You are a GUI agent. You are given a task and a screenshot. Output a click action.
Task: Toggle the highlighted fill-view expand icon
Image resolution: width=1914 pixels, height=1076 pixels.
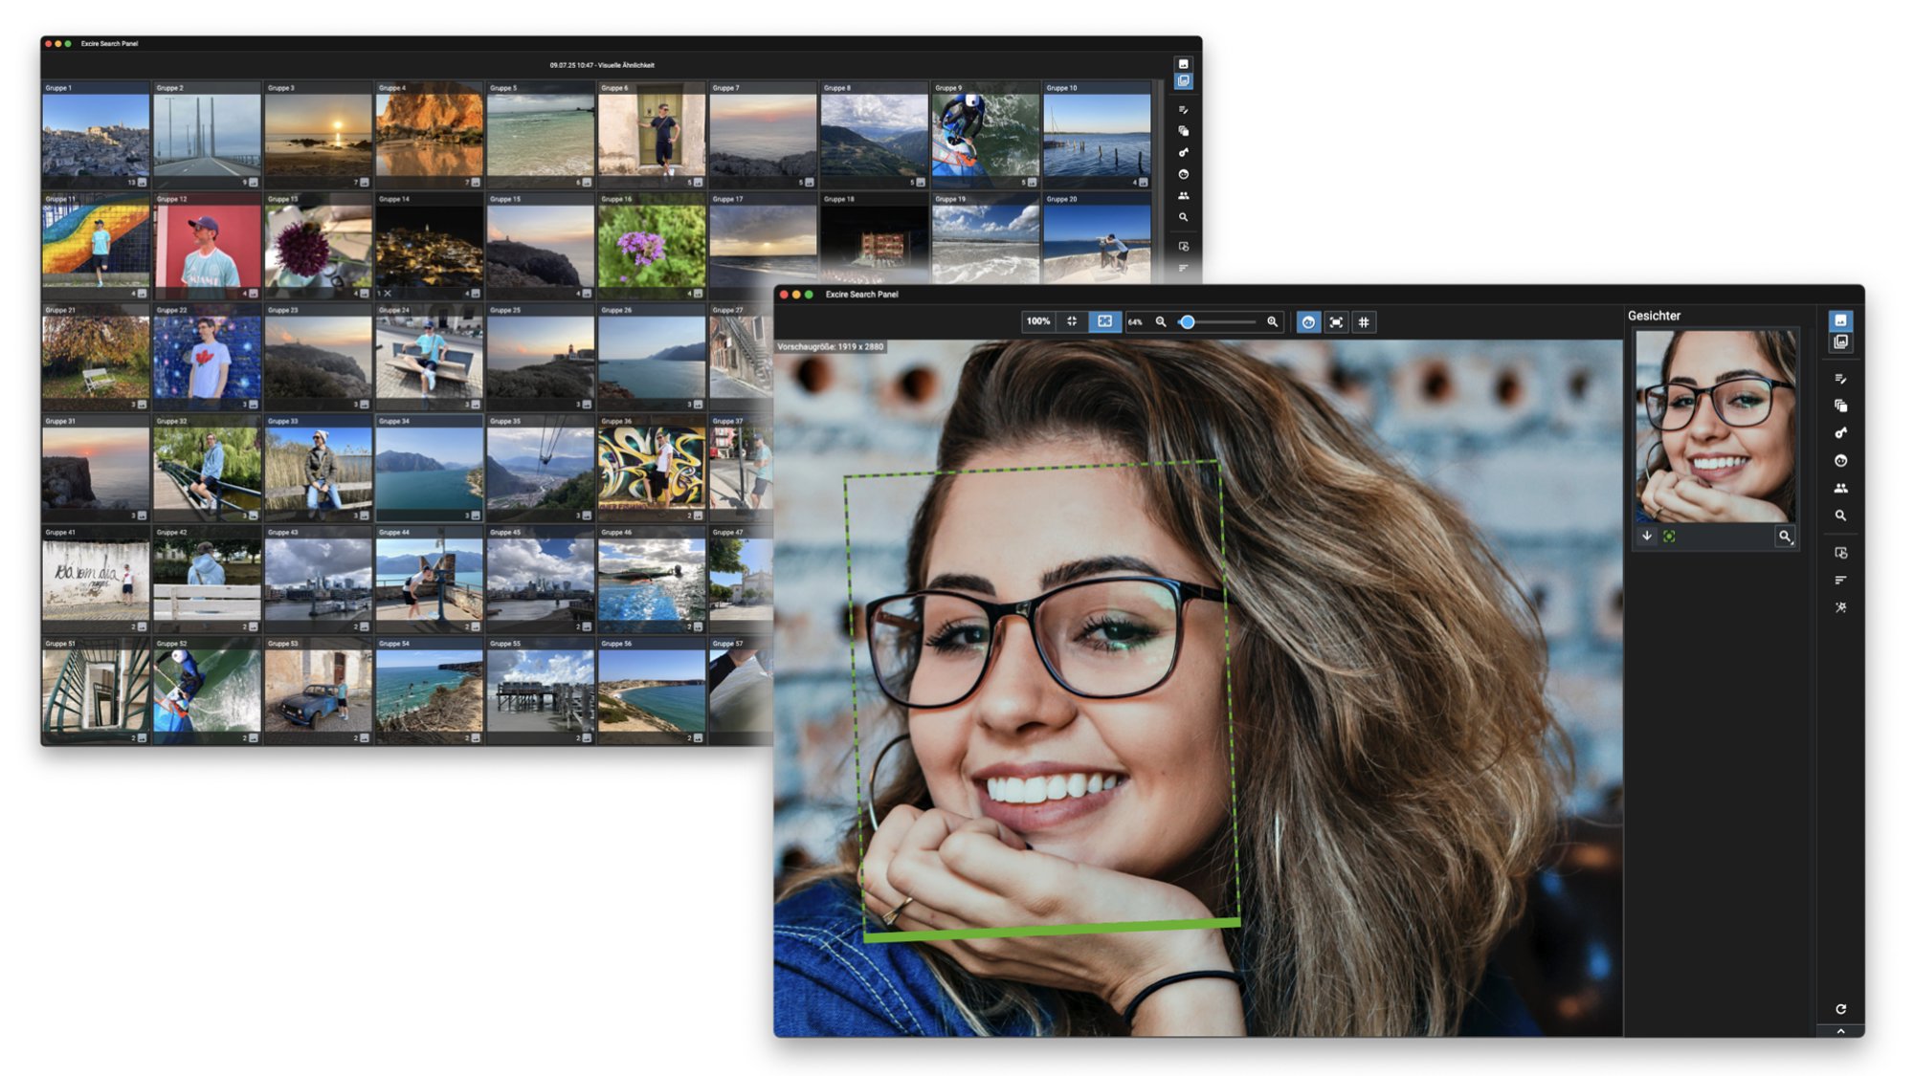[x=1104, y=321]
